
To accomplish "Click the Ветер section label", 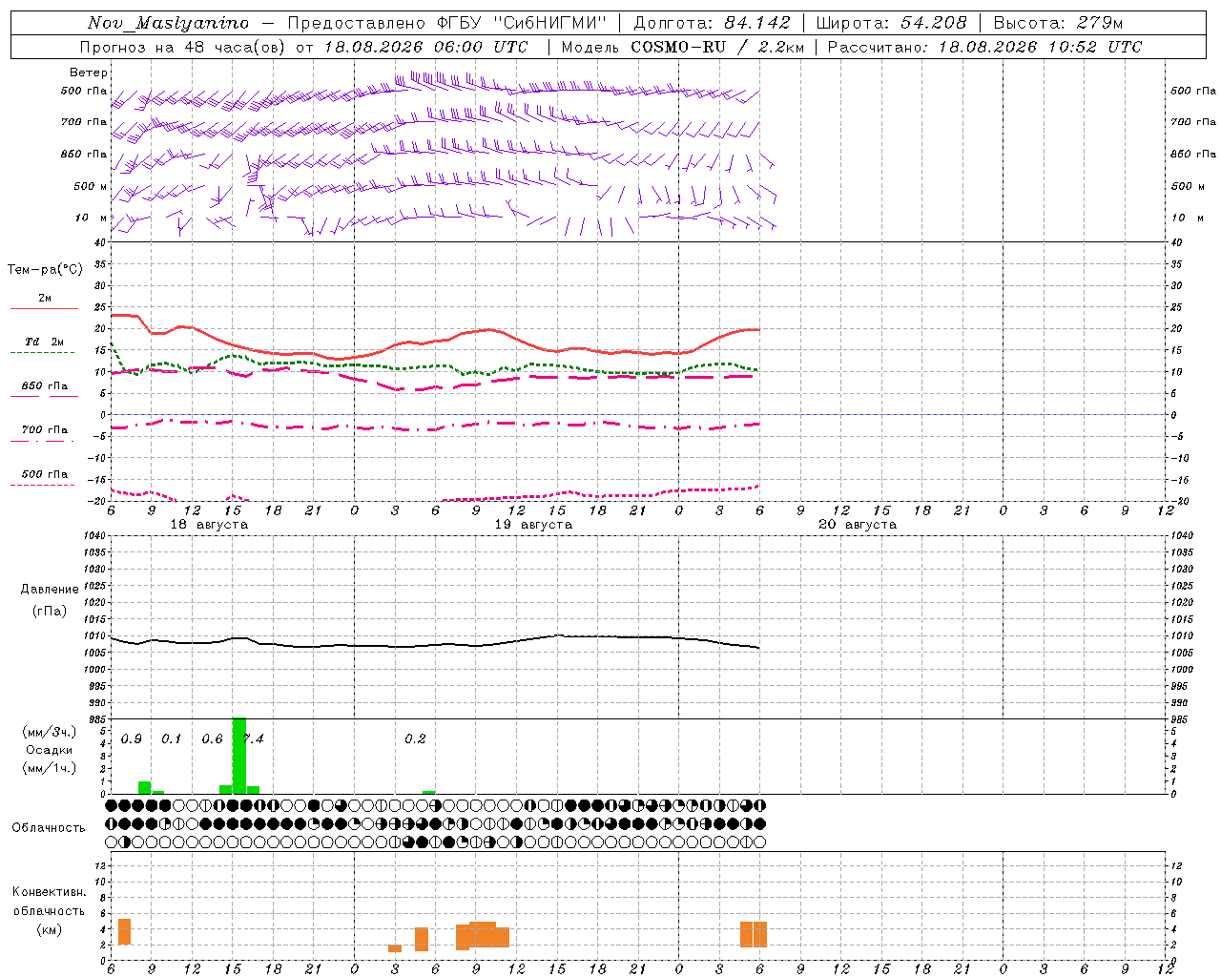I will coord(89,73).
